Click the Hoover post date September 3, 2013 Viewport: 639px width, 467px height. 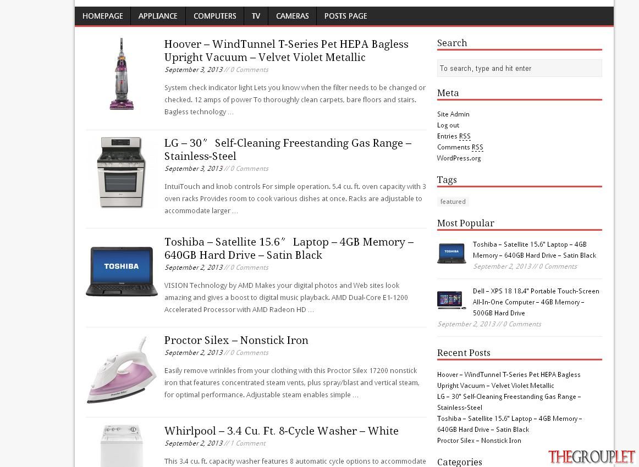click(x=194, y=70)
